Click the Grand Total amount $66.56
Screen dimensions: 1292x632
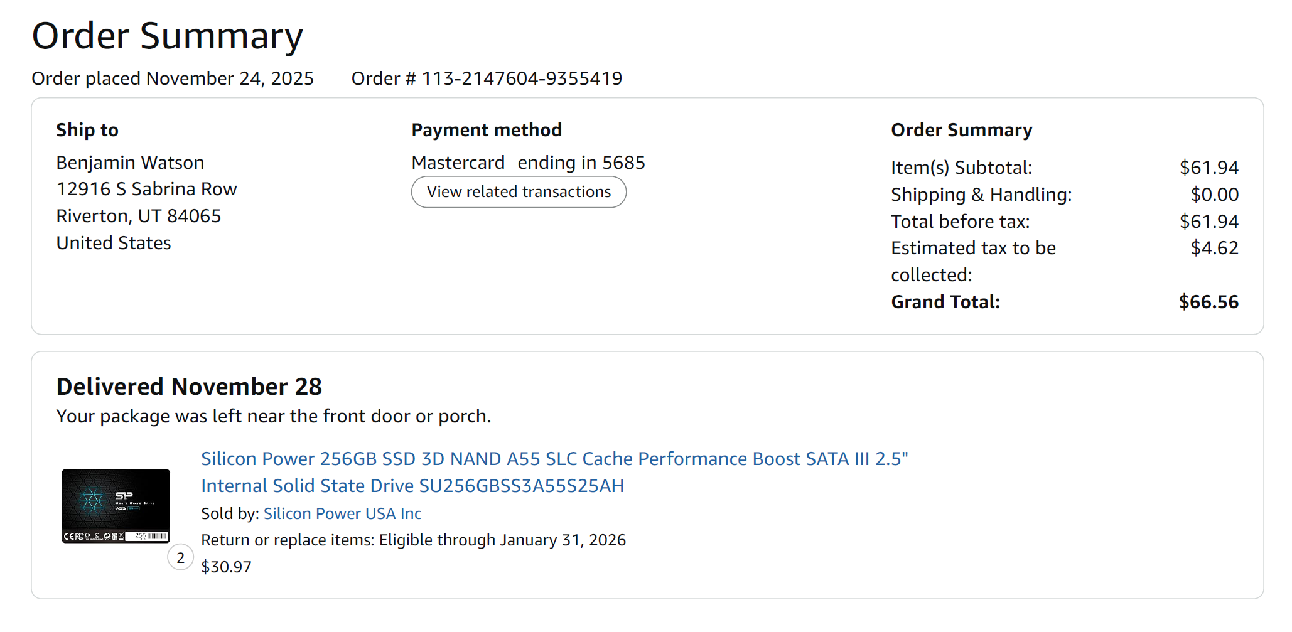click(x=1209, y=302)
